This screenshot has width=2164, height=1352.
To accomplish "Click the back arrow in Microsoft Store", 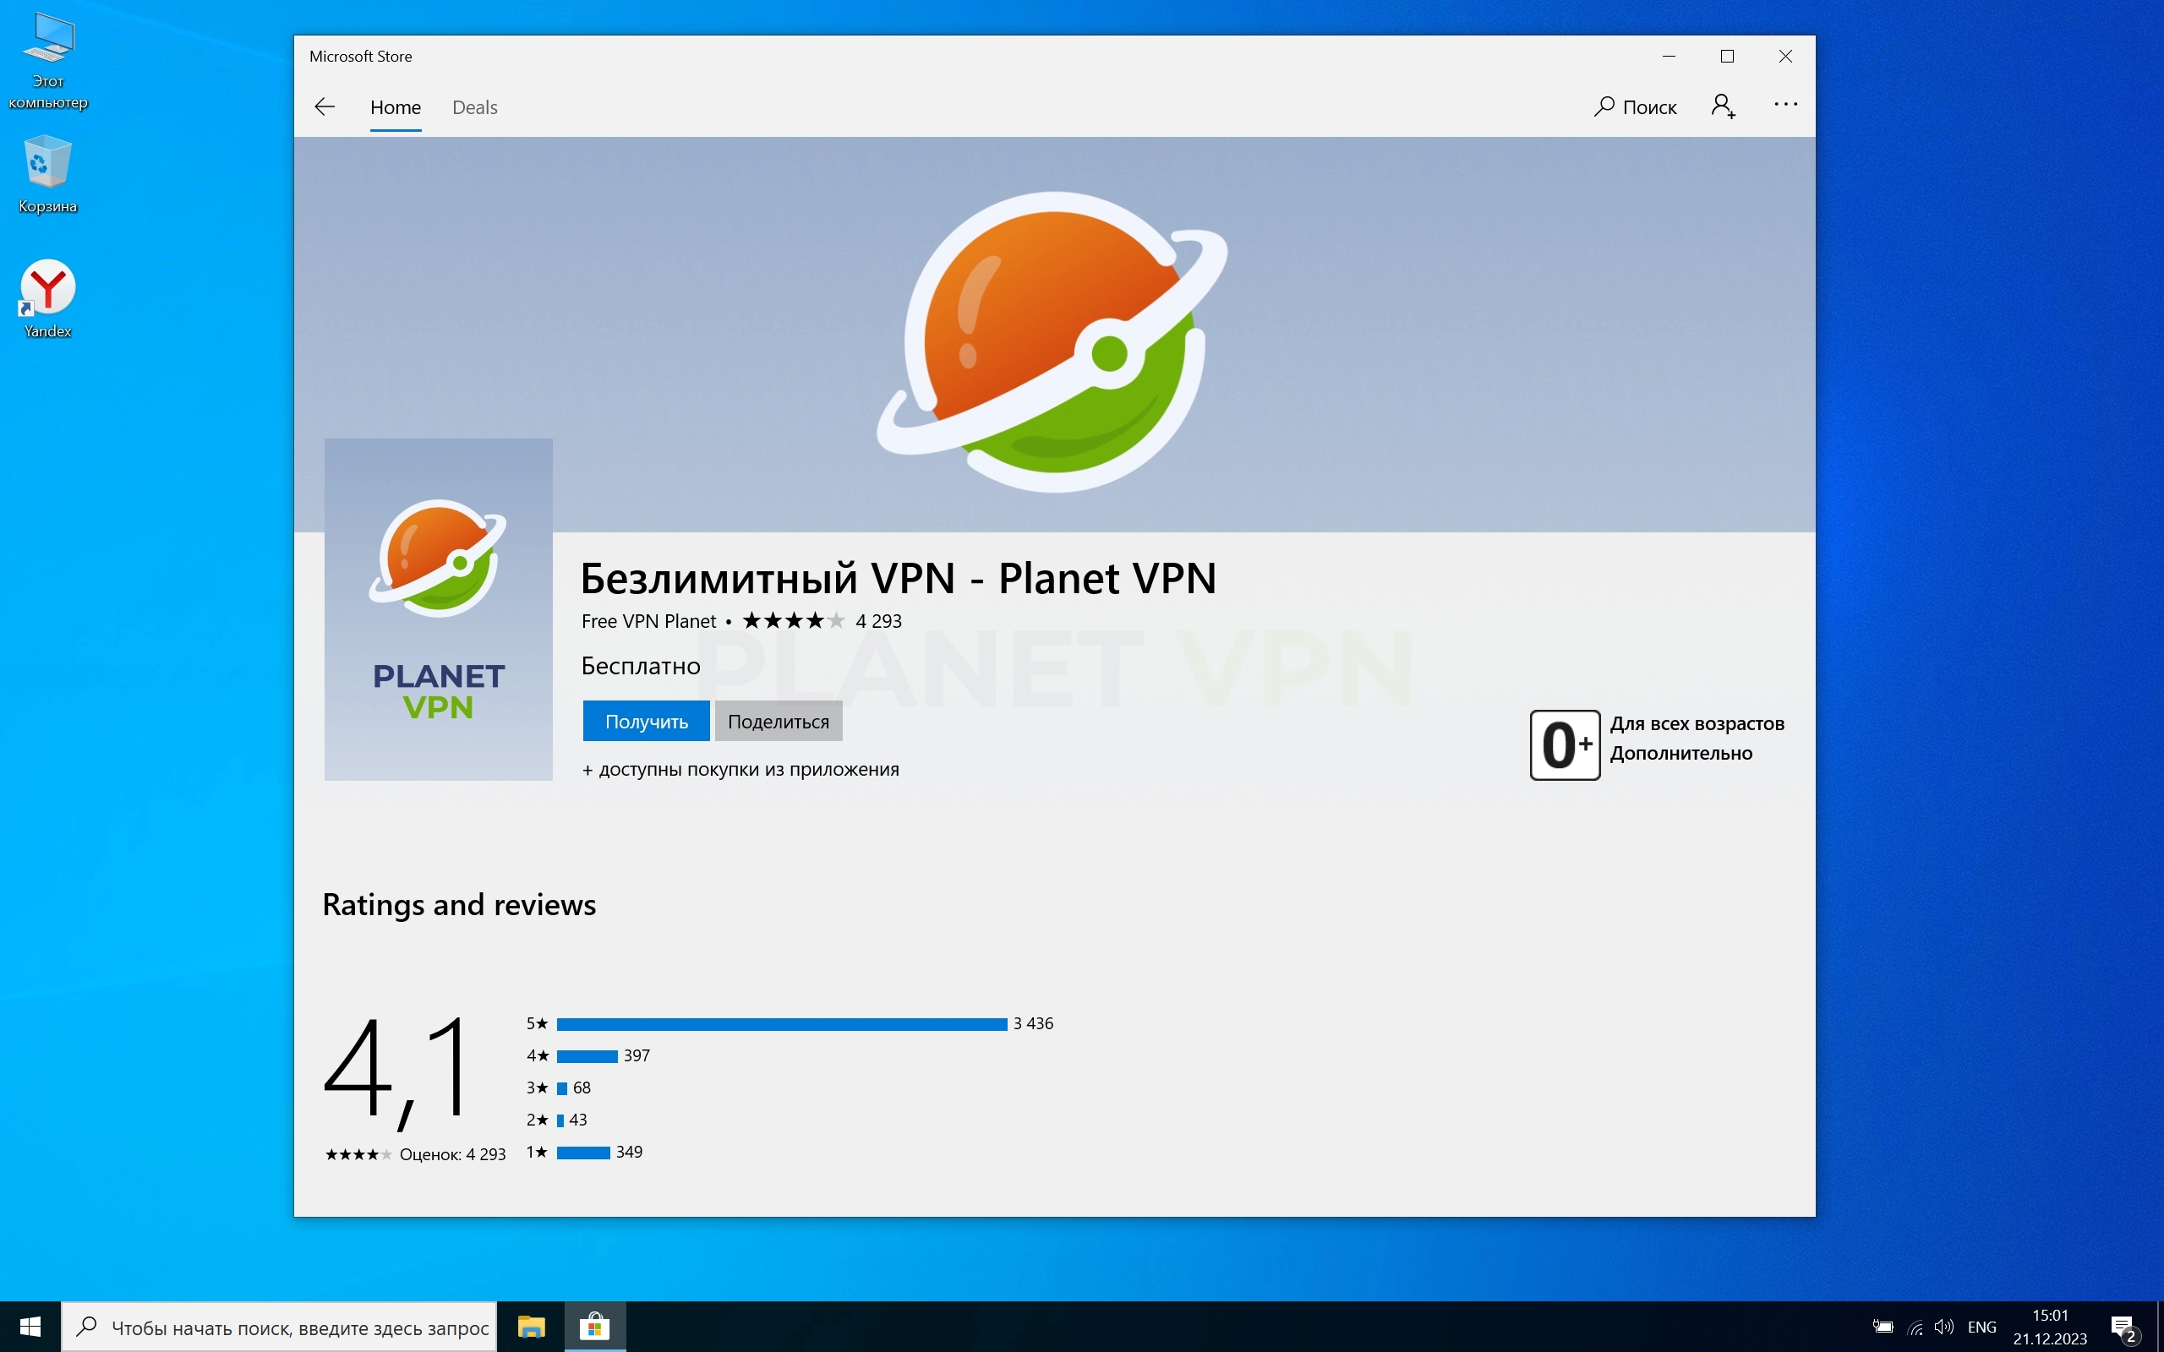I will pos(325,107).
